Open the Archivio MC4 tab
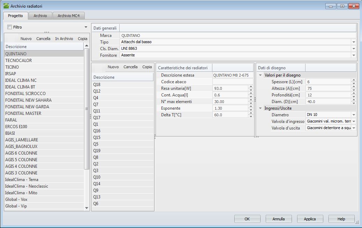 pyautogui.click(x=69, y=16)
